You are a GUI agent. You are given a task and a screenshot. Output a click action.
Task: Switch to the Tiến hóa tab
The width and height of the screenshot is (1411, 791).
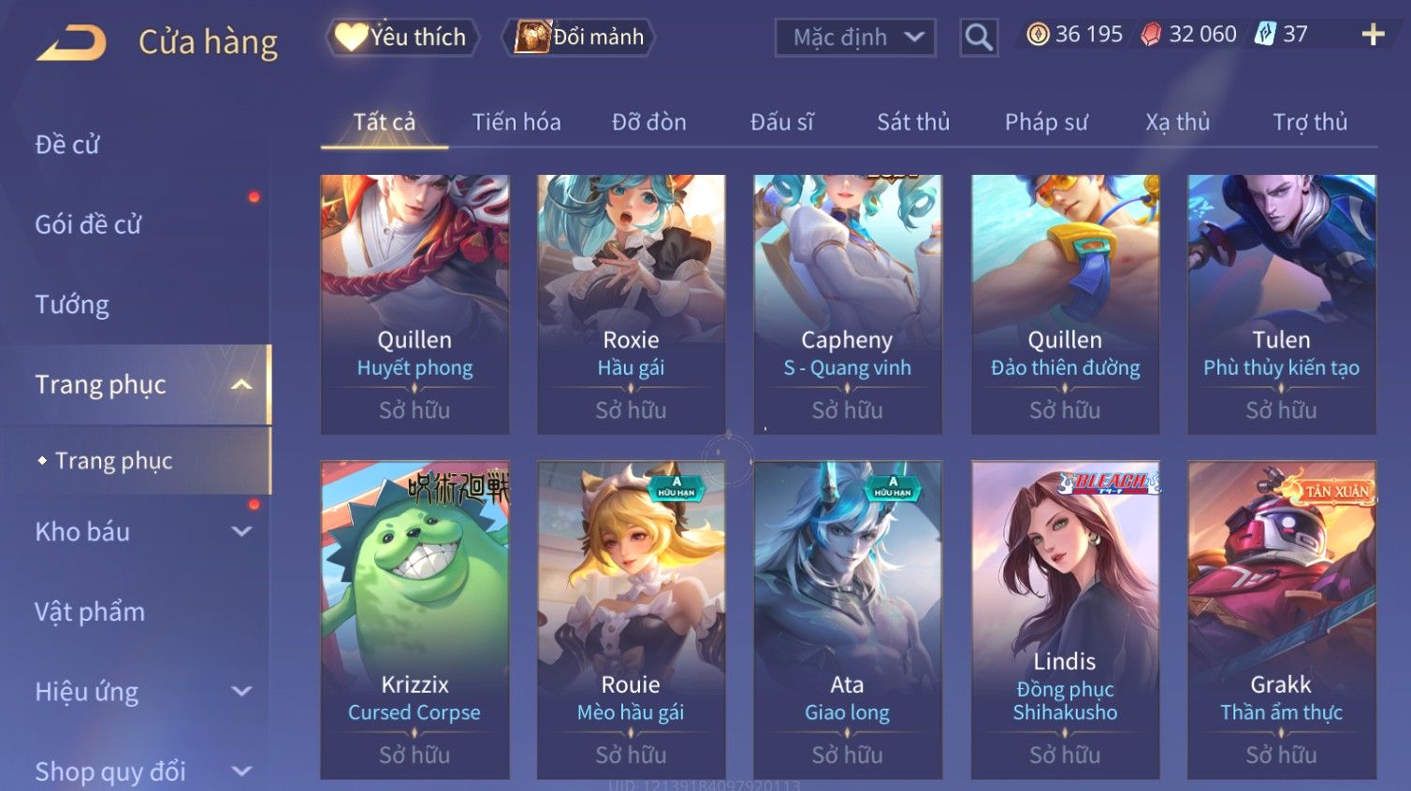(x=516, y=122)
